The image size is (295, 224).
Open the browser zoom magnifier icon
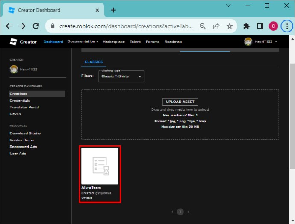click(203, 26)
